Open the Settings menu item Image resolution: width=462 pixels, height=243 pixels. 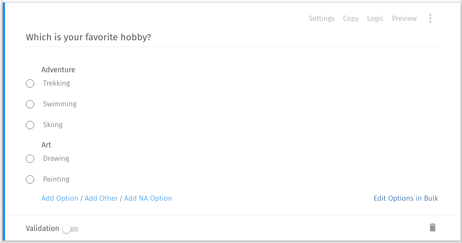[x=321, y=18]
